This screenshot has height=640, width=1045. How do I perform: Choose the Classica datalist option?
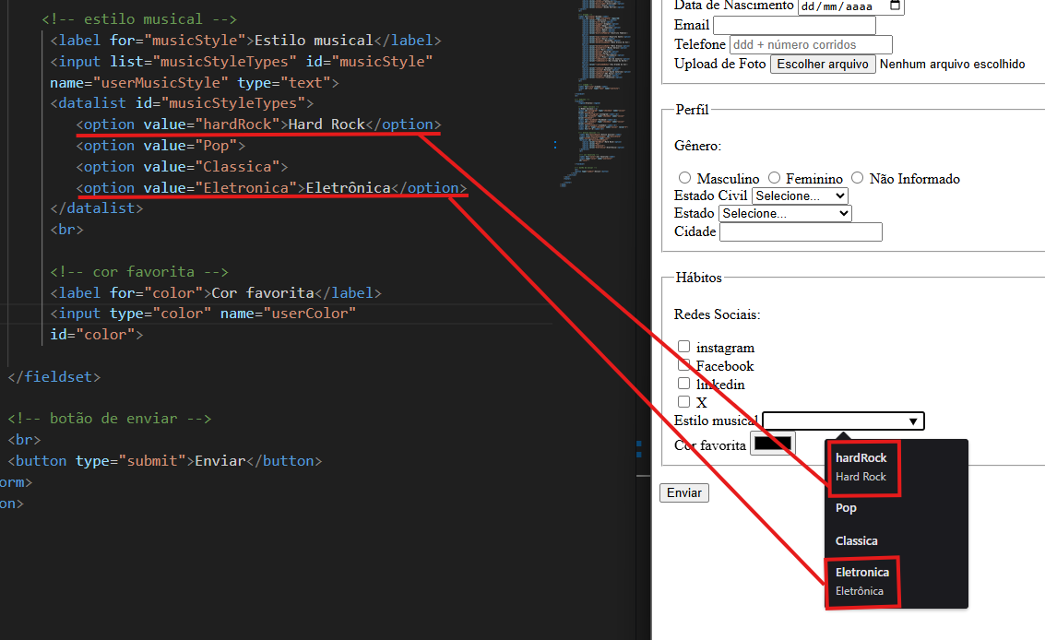(897, 540)
